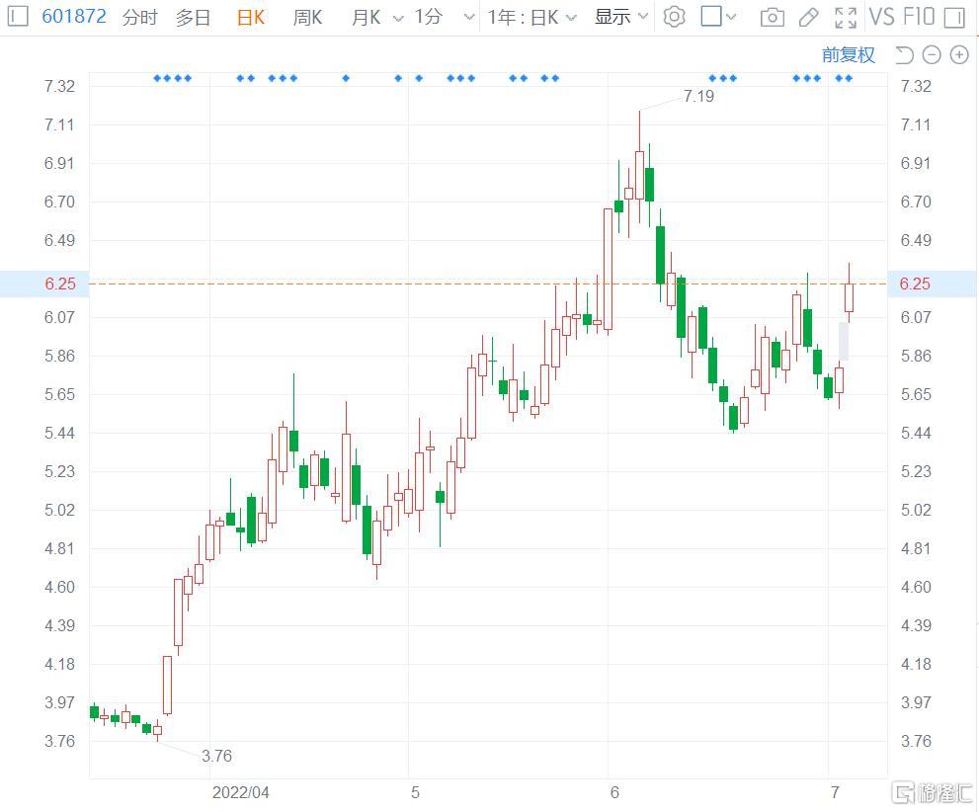Select the 月K monthly candlestick tab
This screenshot has height=812, width=979.
pos(366,18)
